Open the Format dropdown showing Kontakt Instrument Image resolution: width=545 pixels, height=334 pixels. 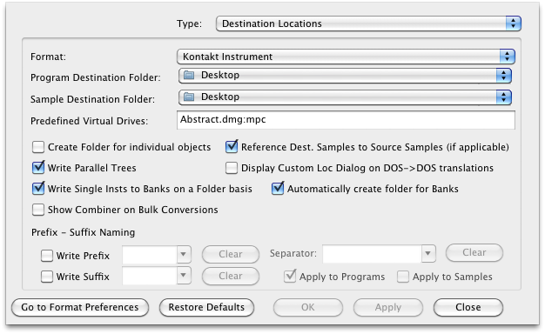point(346,57)
